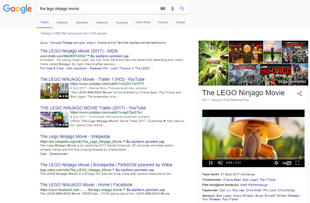
Task: Open the on-screen keyboard icon in search box
Action: pyautogui.click(x=163, y=9)
